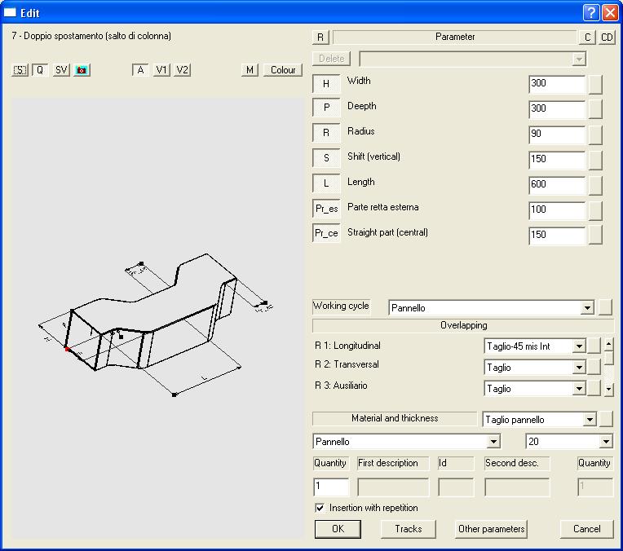Select the SV view button
This screenshot has height=551, width=623.
(x=61, y=70)
